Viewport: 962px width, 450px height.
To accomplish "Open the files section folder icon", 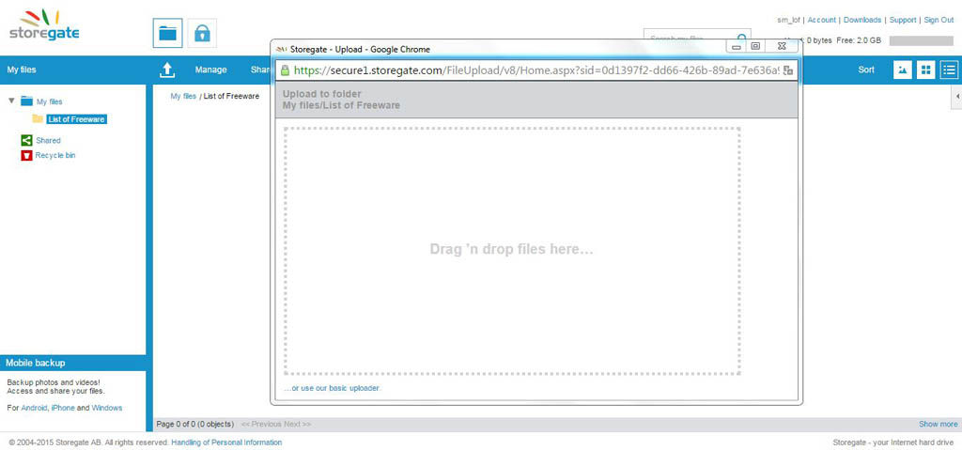I will coord(167,33).
